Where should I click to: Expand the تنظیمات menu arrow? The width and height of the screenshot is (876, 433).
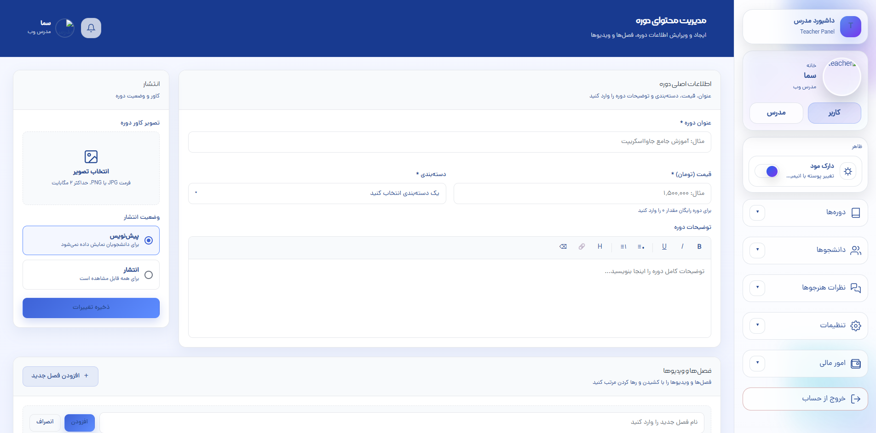click(757, 325)
